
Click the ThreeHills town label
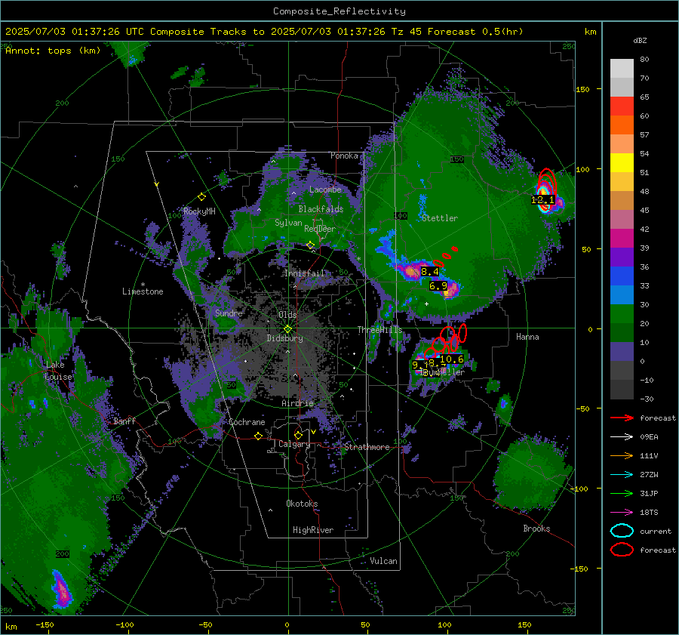click(379, 330)
